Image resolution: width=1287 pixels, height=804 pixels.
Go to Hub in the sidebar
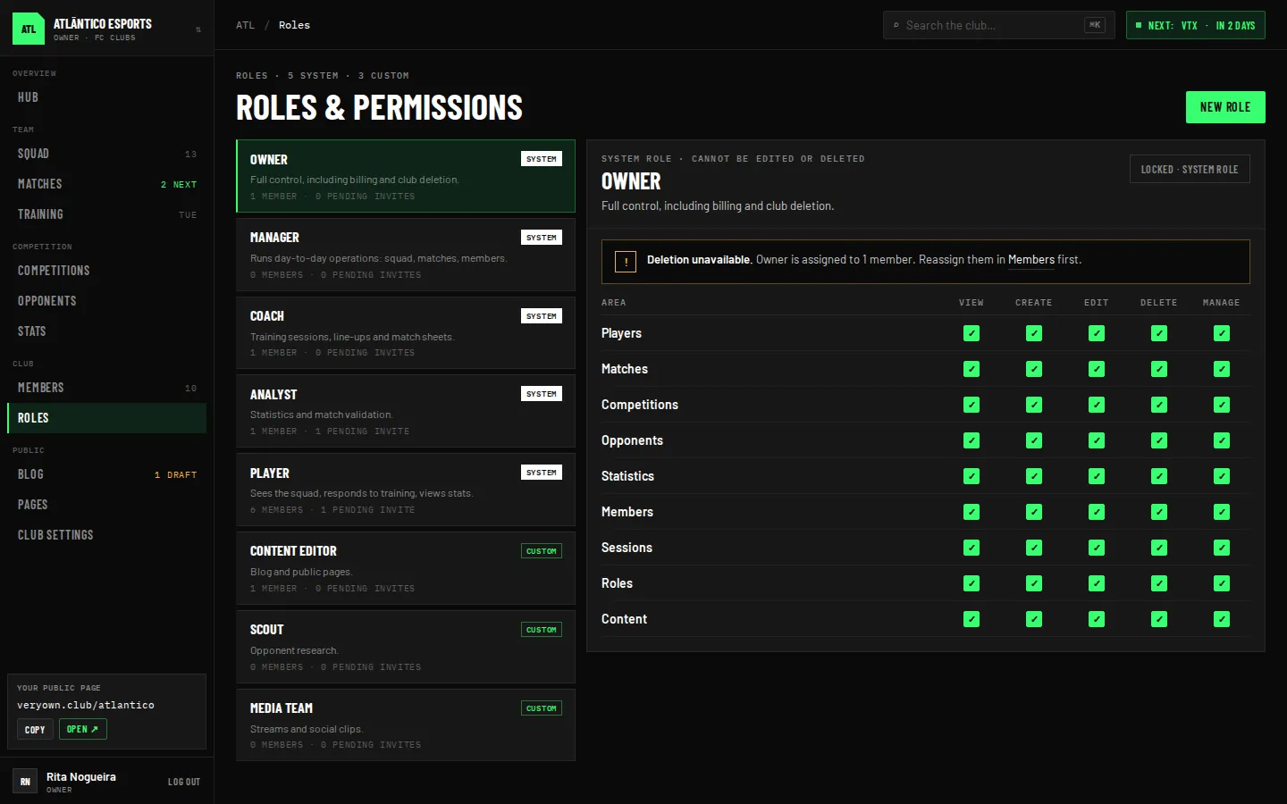tap(107, 97)
